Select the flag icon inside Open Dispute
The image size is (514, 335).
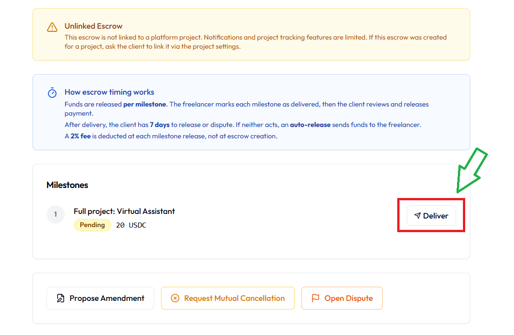pyautogui.click(x=315, y=298)
